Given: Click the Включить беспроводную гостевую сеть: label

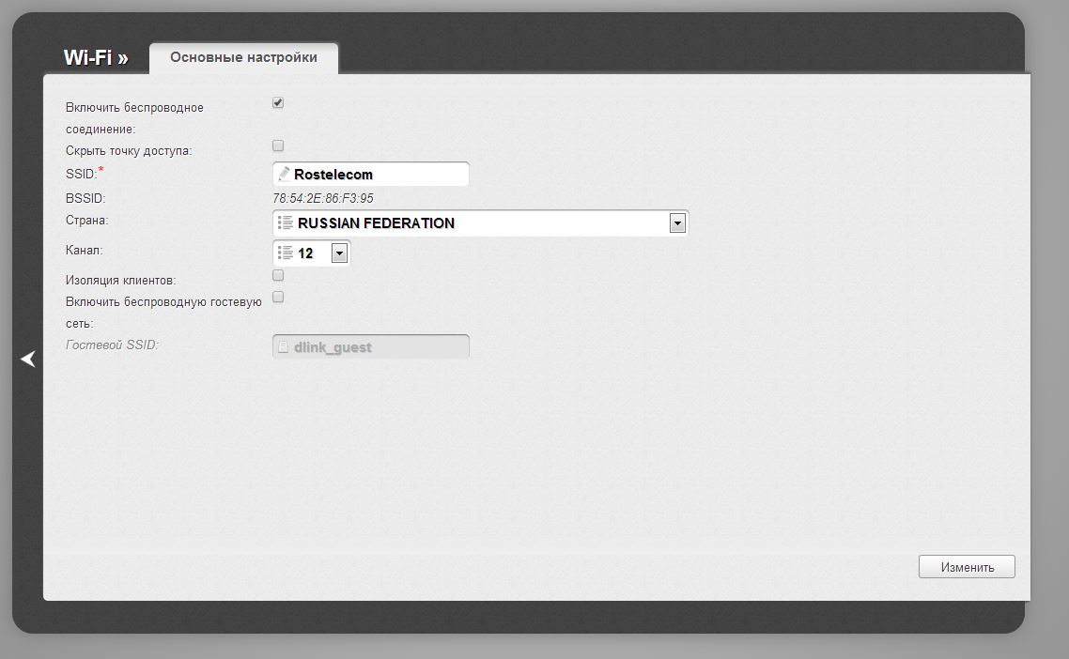Looking at the screenshot, I should click(163, 312).
